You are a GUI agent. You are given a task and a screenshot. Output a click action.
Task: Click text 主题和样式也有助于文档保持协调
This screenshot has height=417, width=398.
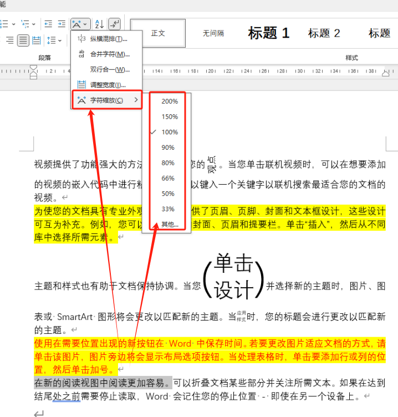(104, 286)
